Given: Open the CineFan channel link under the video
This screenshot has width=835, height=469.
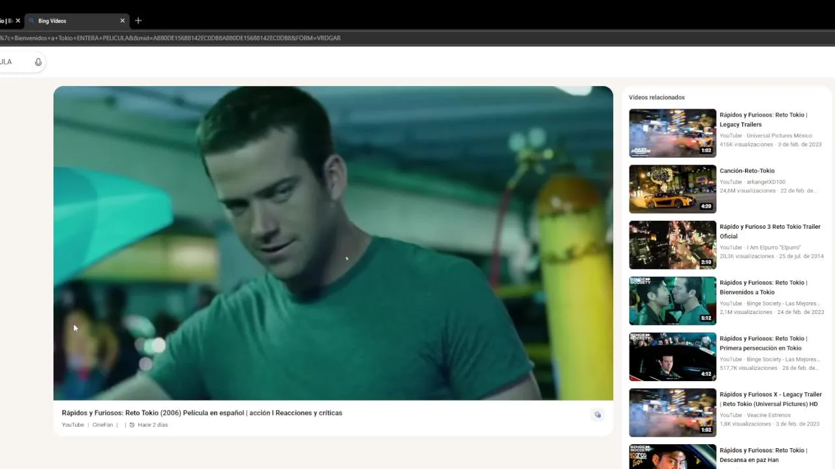Looking at the screenshot, I should [x=102, y=425].
